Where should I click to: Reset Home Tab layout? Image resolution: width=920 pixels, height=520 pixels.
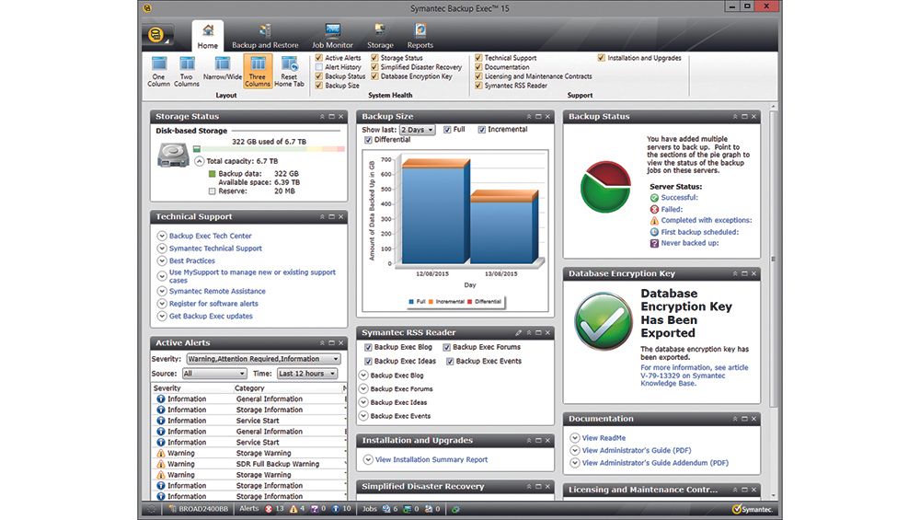(x=289, y=72)
